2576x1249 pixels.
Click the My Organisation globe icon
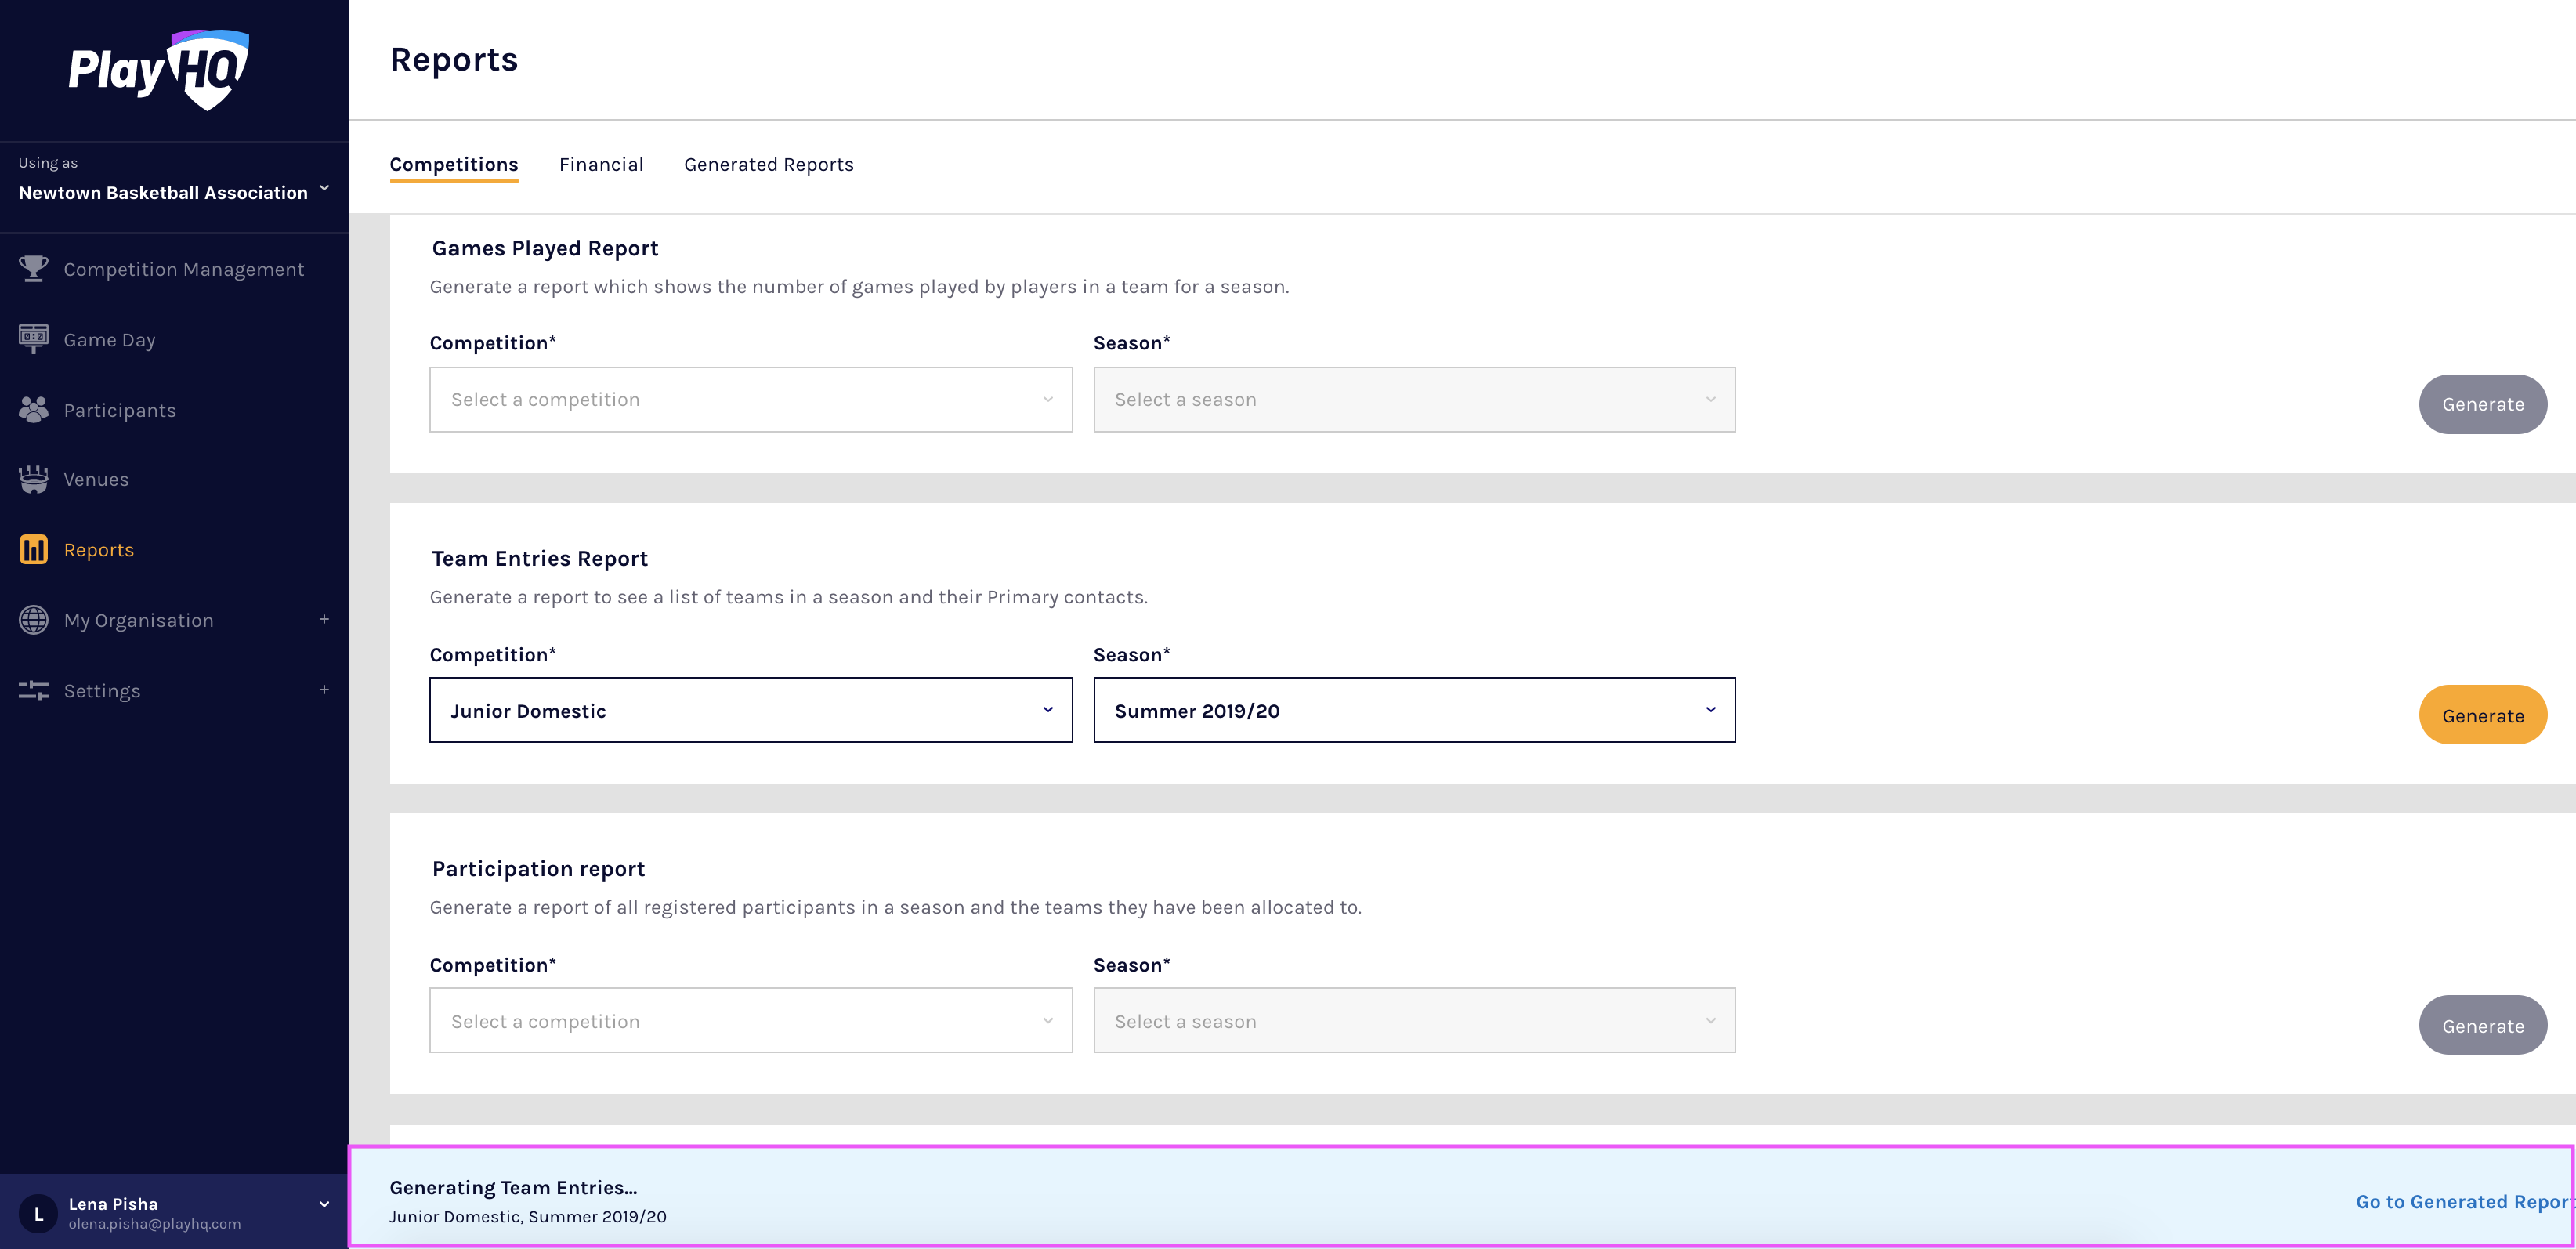(x=33, y=620)
